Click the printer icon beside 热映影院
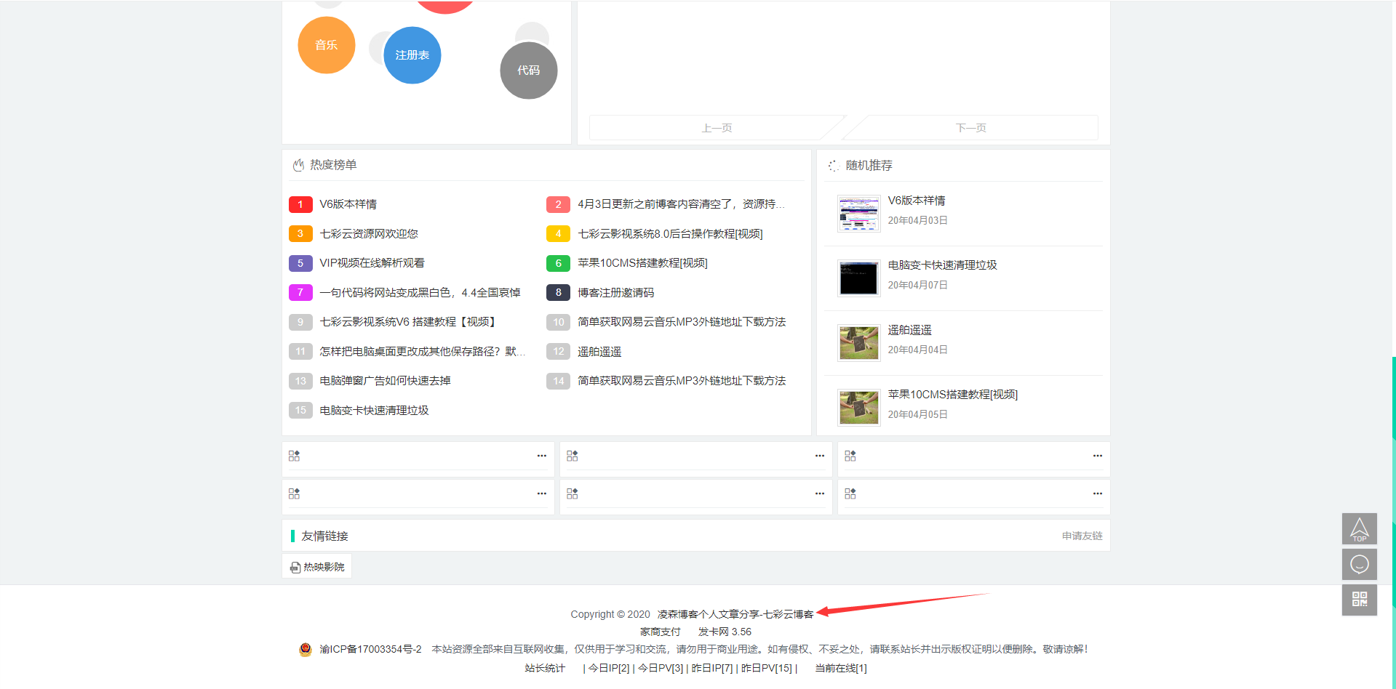This screenshot has height=689, width=1396. [295, 568]
